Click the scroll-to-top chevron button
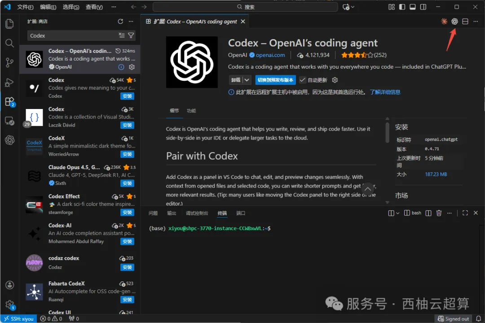 click(x=368, y=189)
